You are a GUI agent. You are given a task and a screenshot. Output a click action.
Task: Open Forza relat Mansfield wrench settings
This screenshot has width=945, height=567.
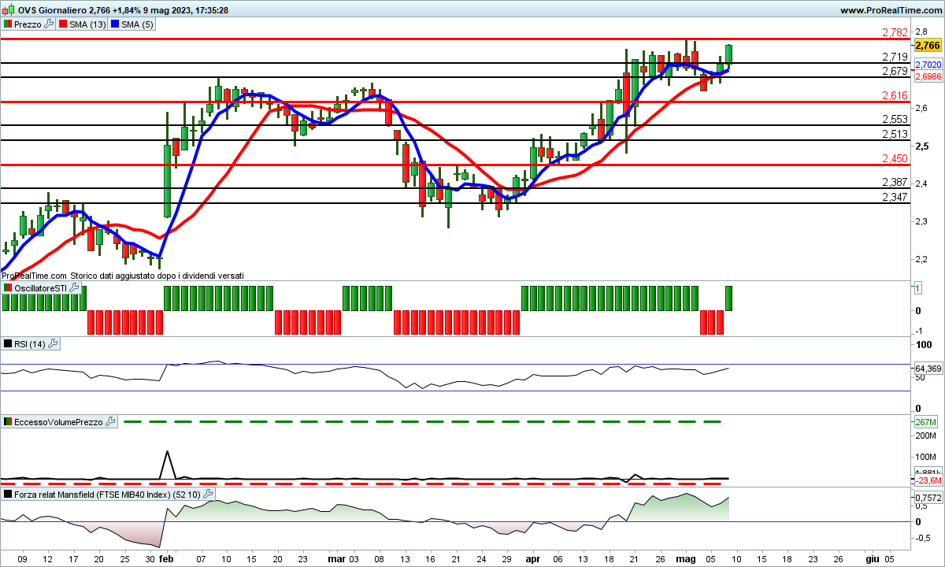pyautogui.click(x=208, y=494)
